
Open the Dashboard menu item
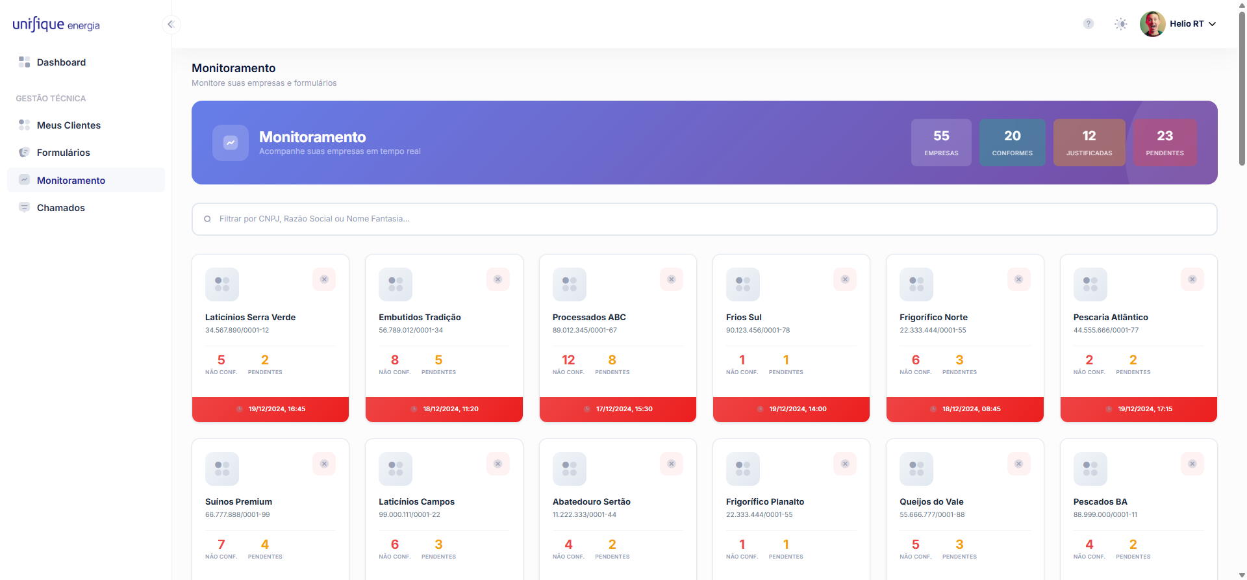(61, 62)
